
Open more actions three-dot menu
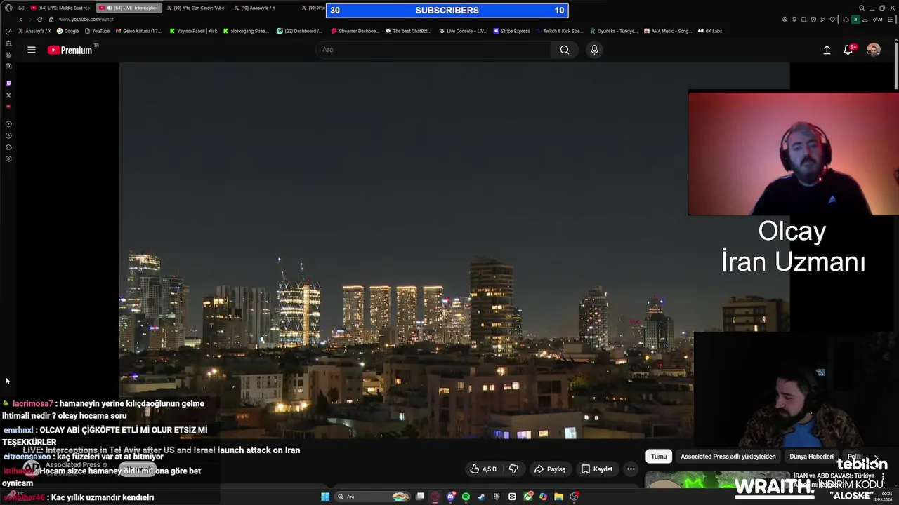click(631, 469)
